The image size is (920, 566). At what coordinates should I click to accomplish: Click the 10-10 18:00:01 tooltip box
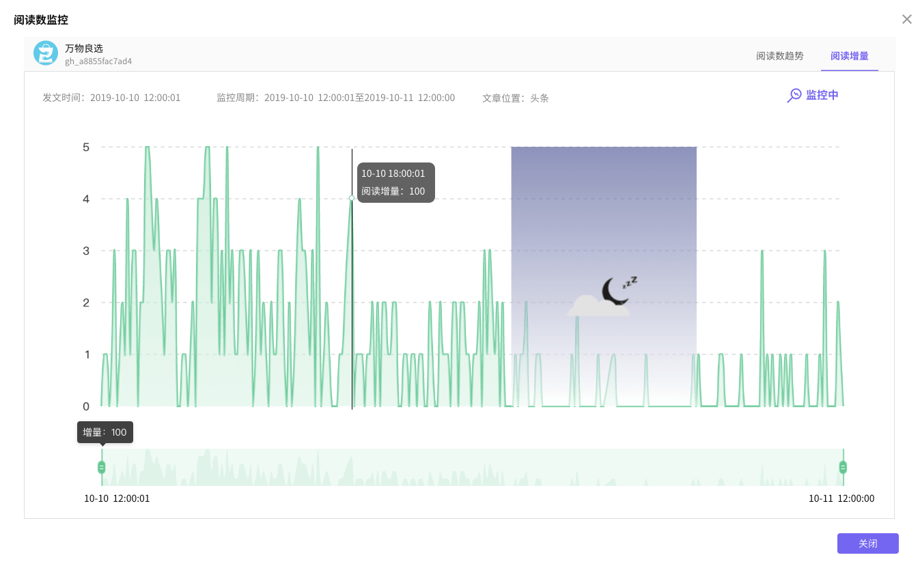coord(396,182)
